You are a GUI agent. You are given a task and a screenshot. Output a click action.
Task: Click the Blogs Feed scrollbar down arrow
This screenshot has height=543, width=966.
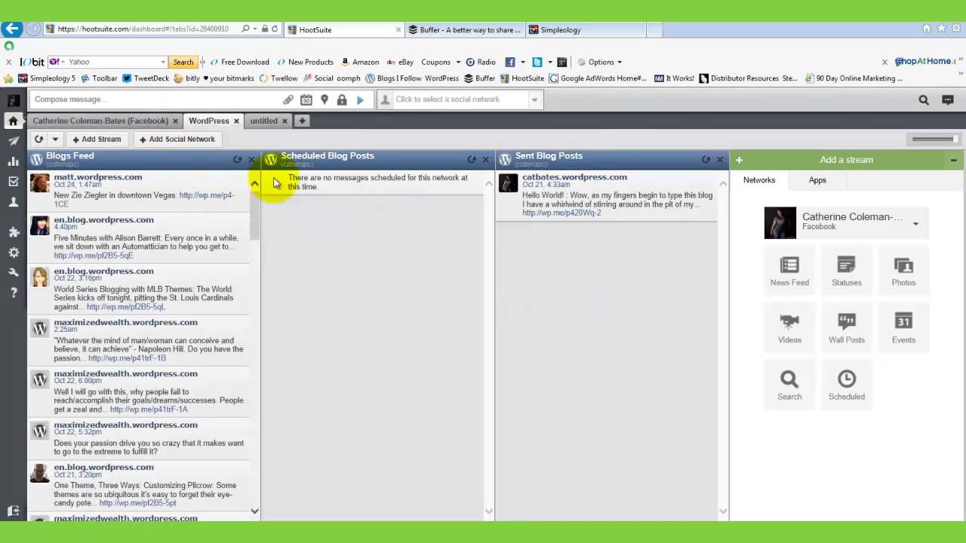tap(254, 511)
